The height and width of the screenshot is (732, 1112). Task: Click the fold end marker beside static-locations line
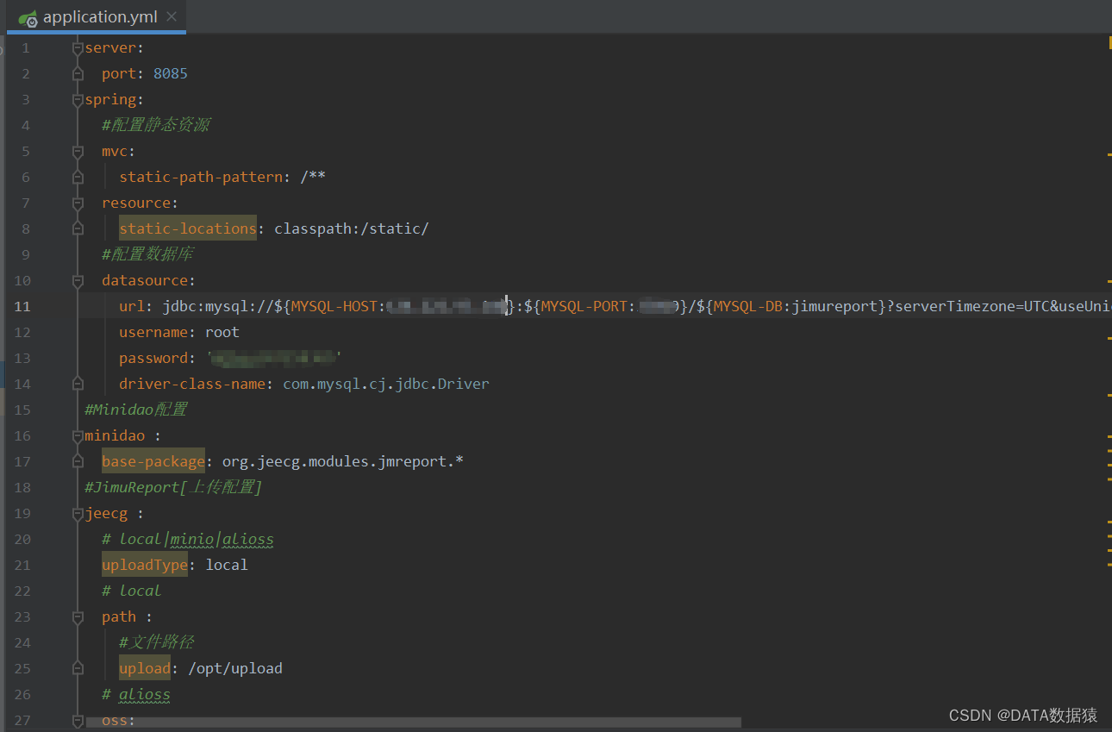click(78, 229)
